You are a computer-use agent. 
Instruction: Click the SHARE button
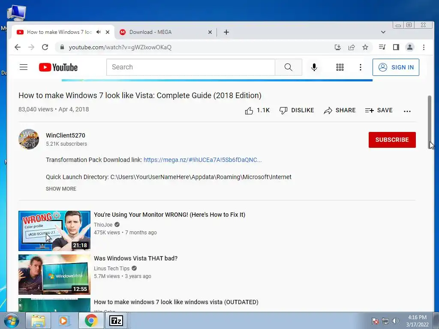[340, 111]
